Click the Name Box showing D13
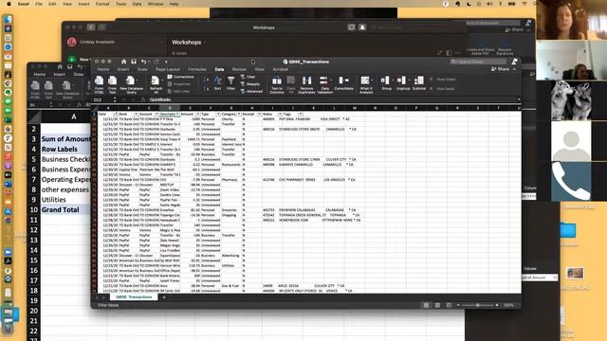The height and width of the screenshot is (341, 607). tap(102, 99)
